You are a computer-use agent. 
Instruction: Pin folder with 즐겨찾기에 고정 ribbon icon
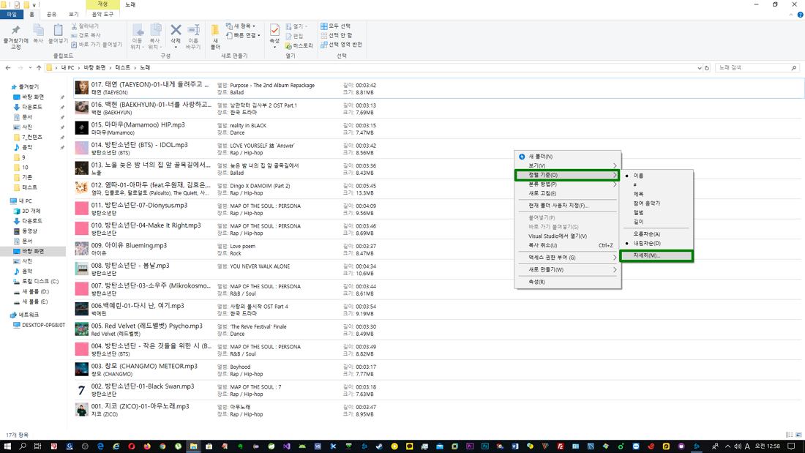15,37
